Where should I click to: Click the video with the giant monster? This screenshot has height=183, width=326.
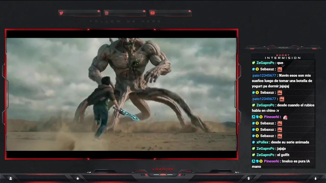[121, 94]
